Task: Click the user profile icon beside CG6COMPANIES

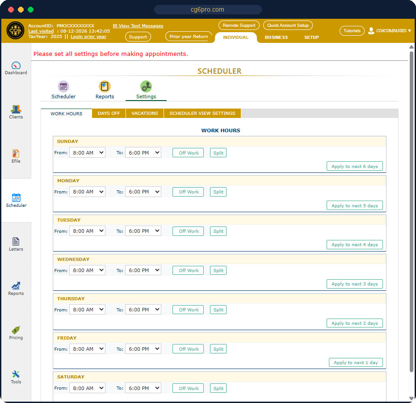Action: click(x=371, y=31)
